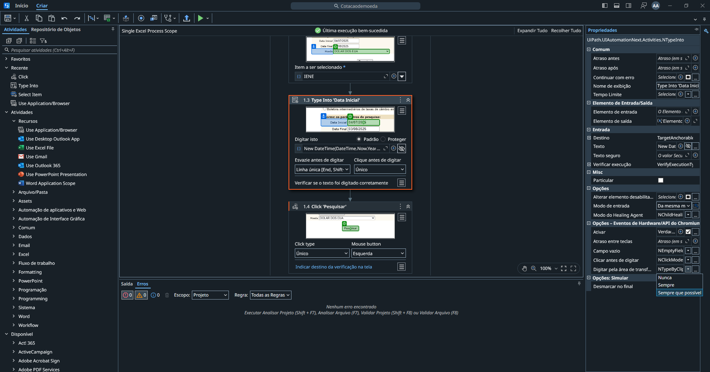Toggle 'Alterar elemento desabilitado' checkbox
Image resolution: width=710 pixels, height=372 pixels.
[x=688, y=197]
